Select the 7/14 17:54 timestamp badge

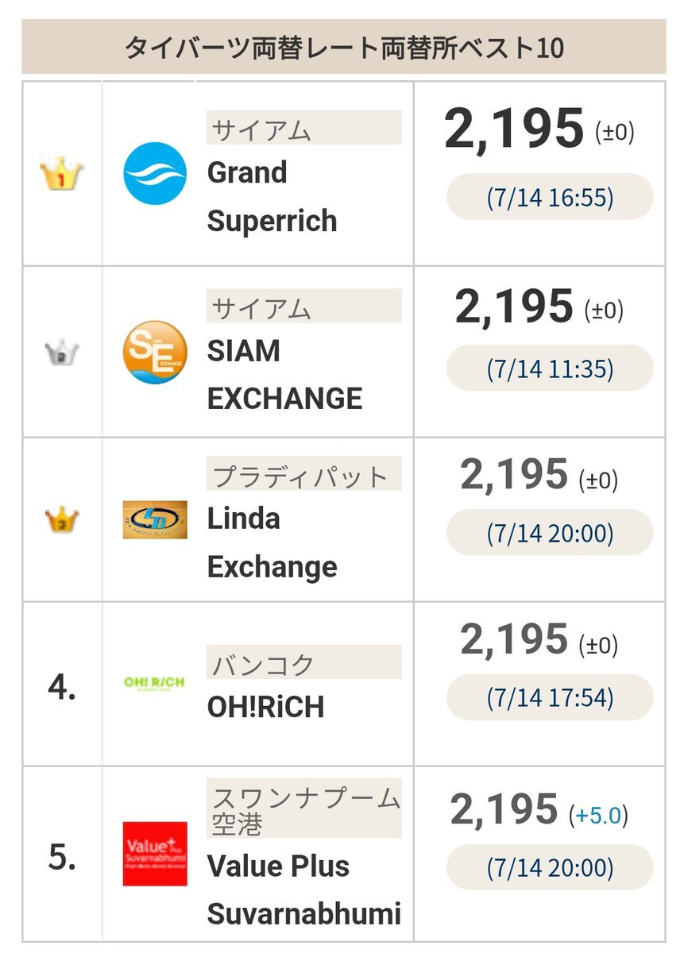click(550, 697)
